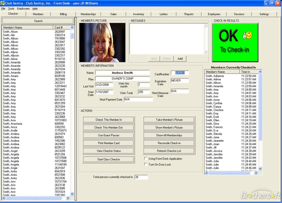This screenshot has width=282, height=203.
Task: Click member list scroll down arrow
Action: (72, 194)
